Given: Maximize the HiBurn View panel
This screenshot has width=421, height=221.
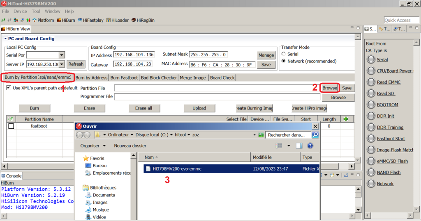Looking at the screenshot, I should 358,27.
